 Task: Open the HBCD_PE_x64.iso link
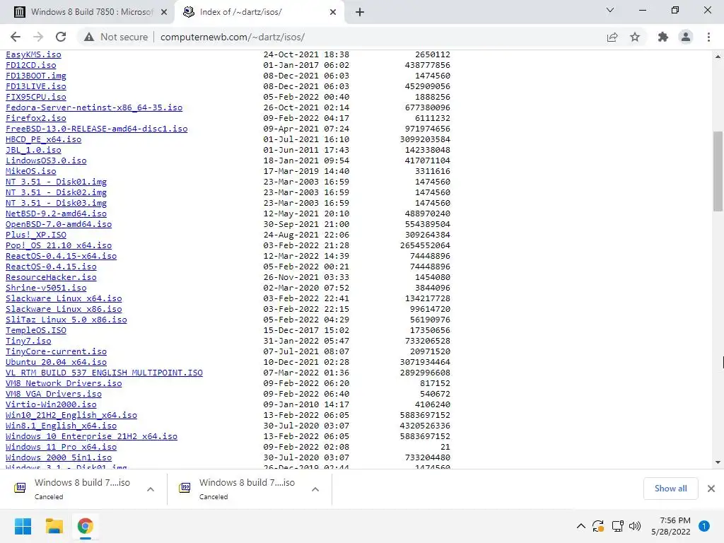coord(43,139)
